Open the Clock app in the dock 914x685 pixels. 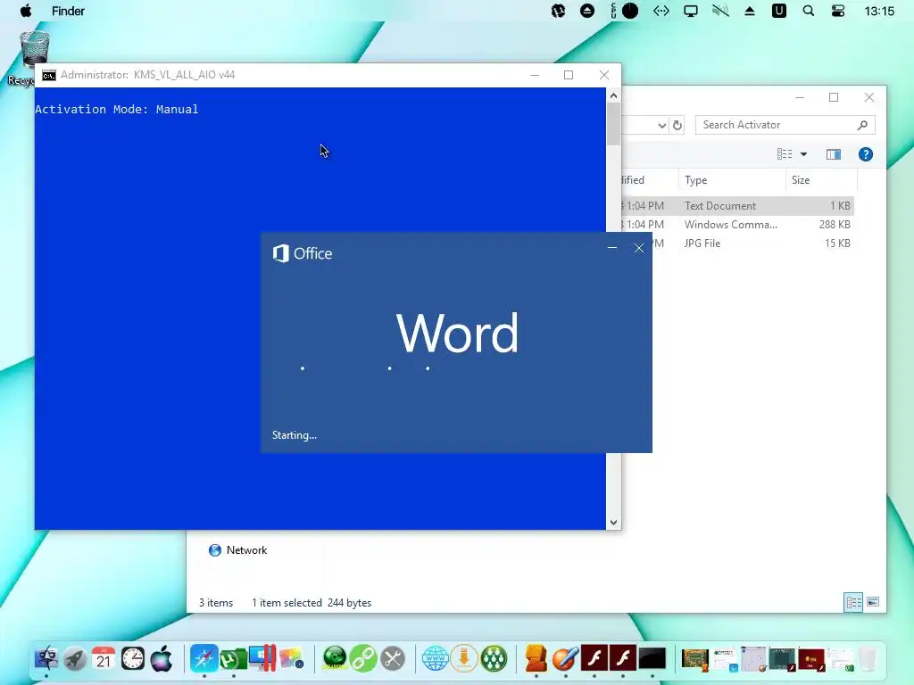point(133,659)
